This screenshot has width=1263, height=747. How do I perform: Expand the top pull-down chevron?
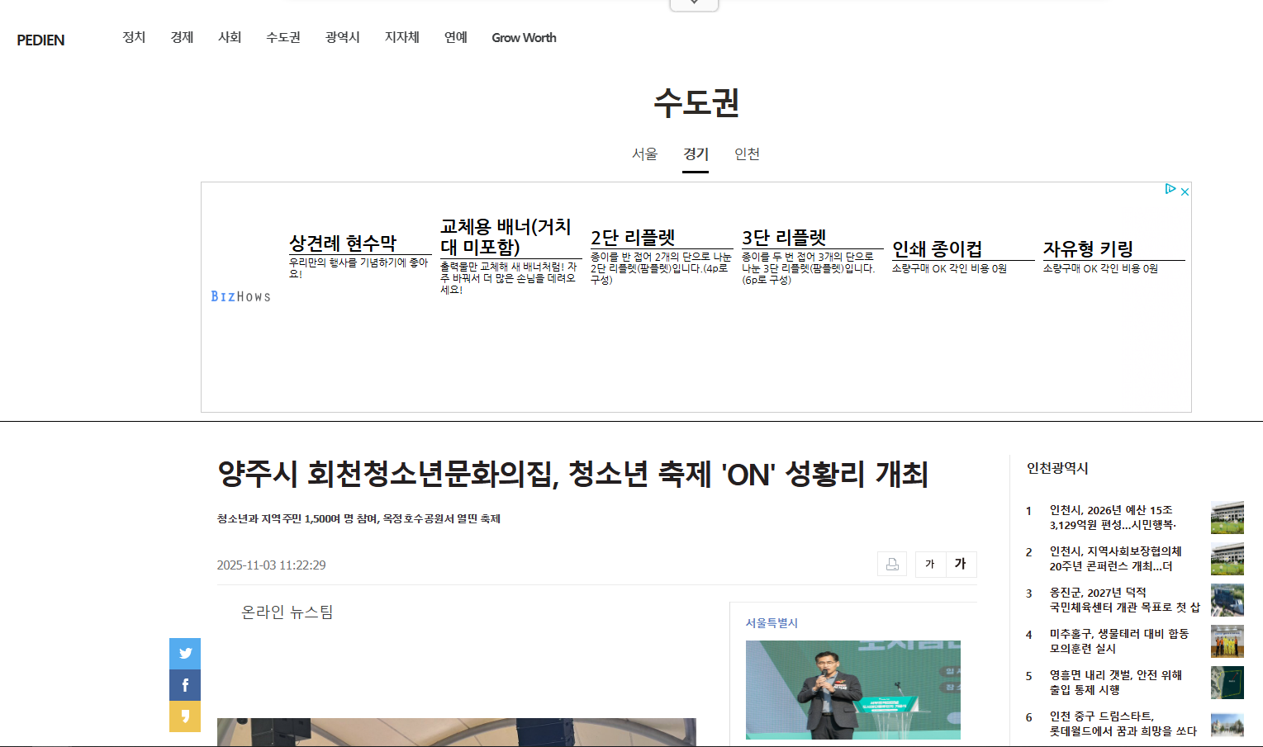pos(694,4)
